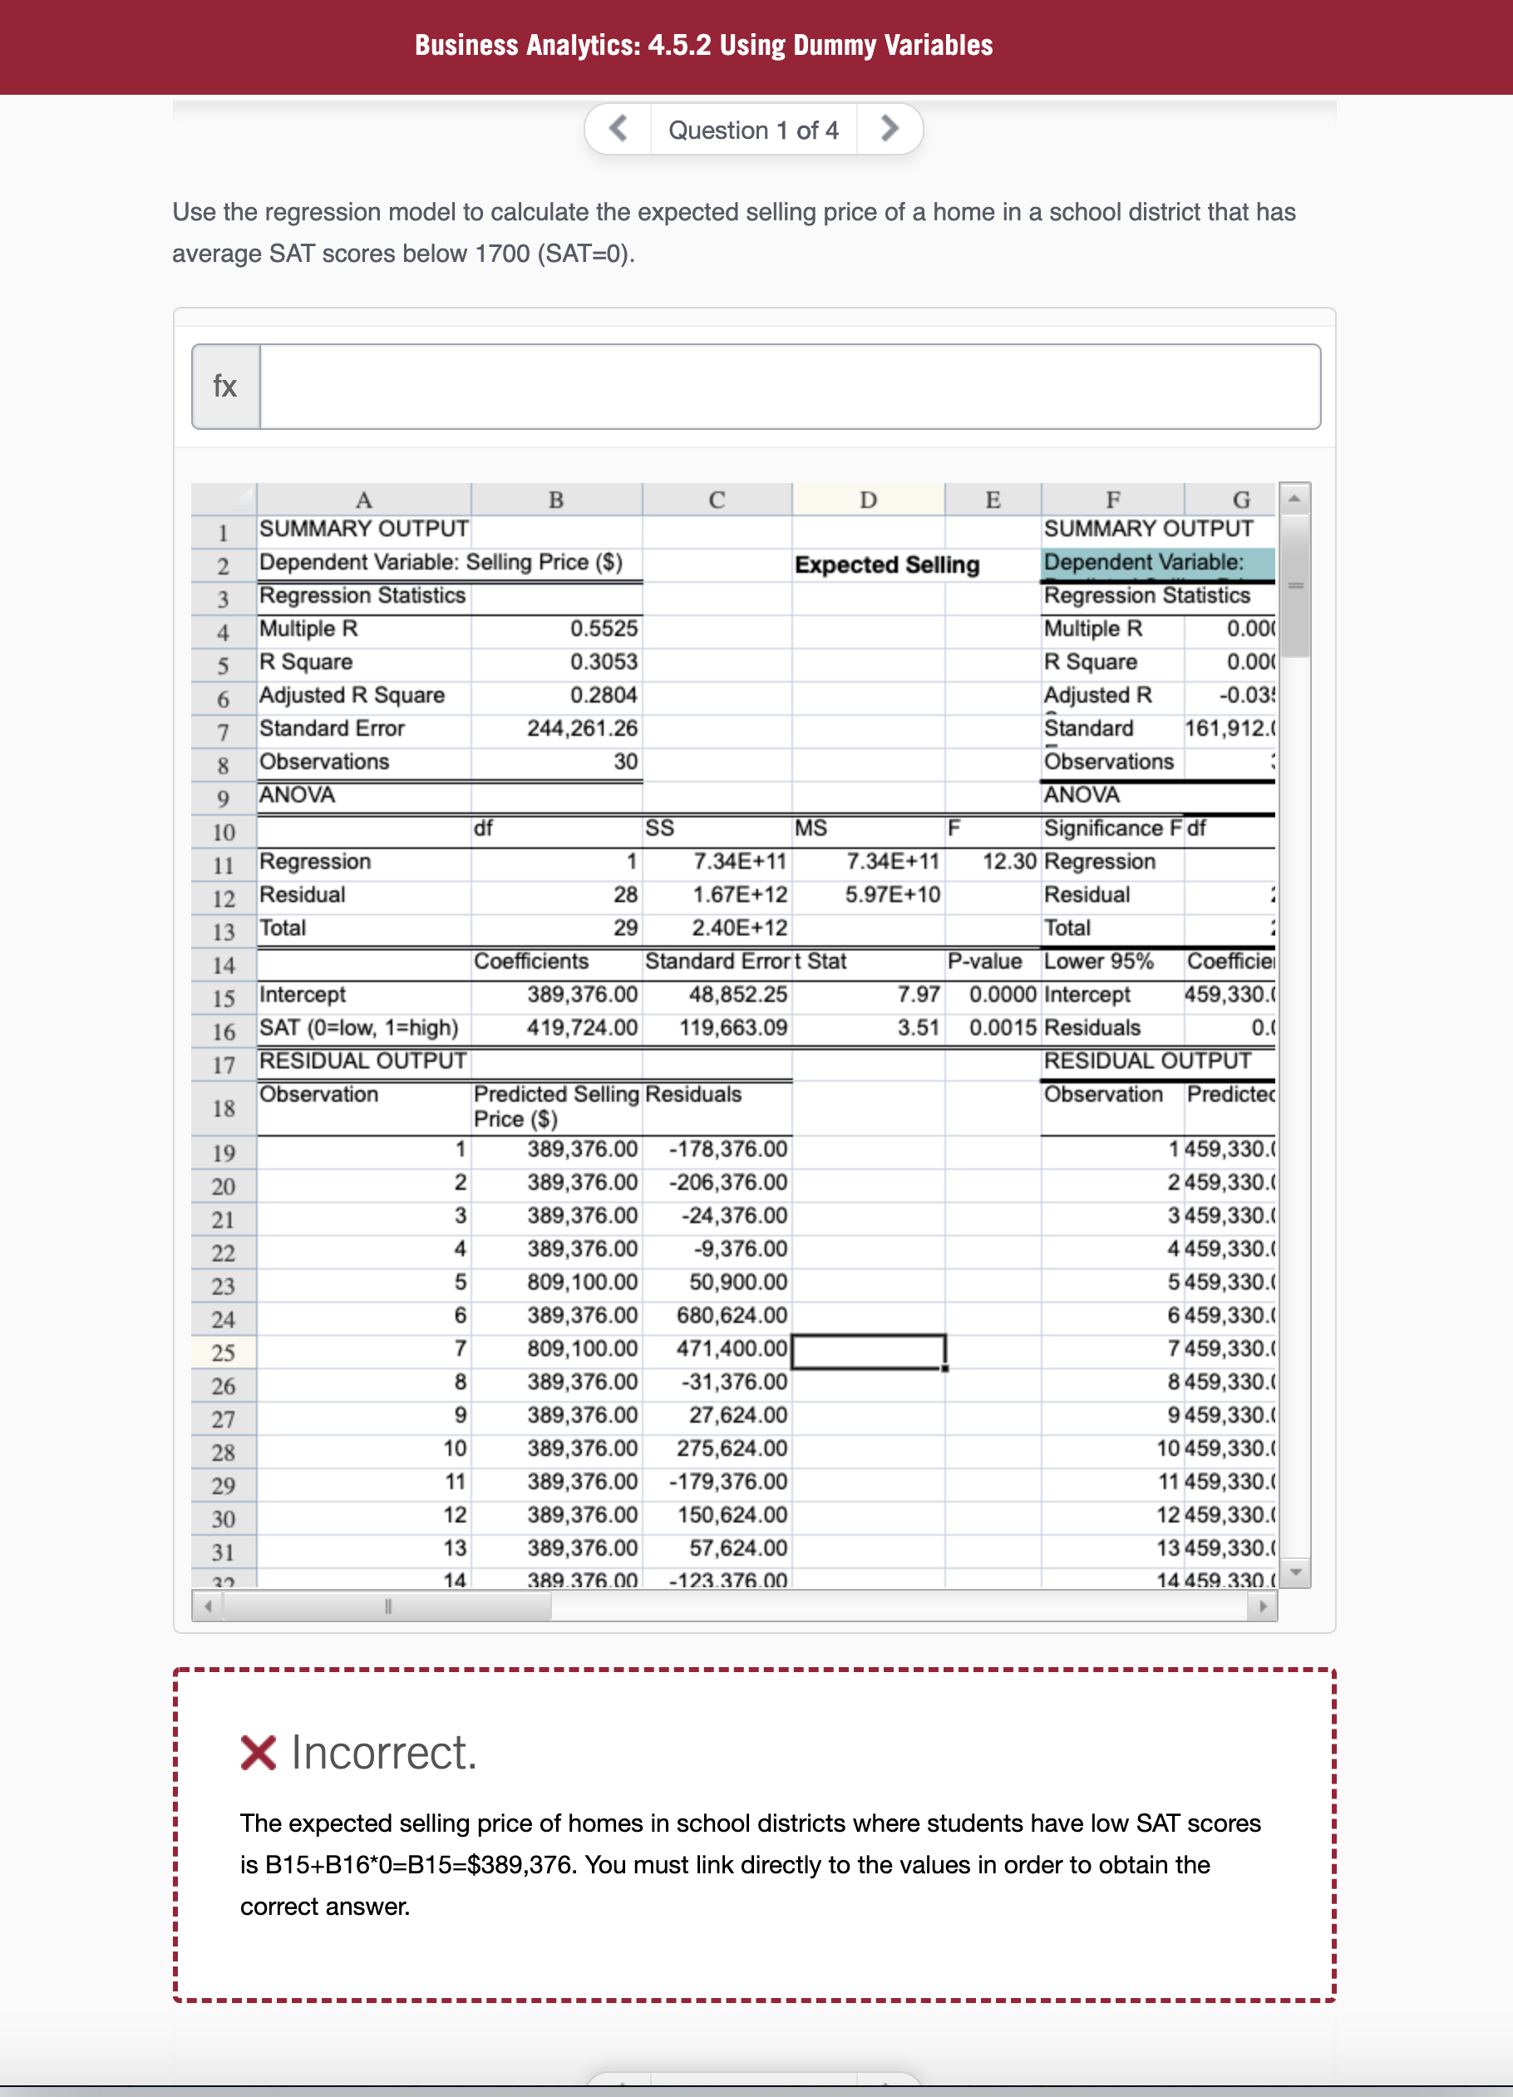Select row 16 header
Viewport: 1513px width, 2097px height.
224,1031
